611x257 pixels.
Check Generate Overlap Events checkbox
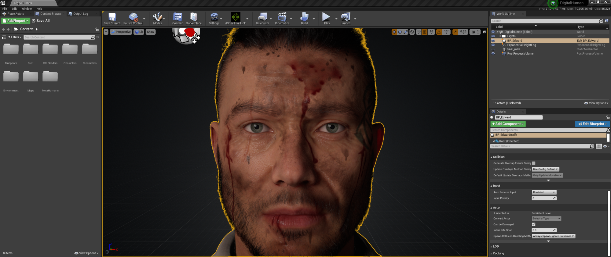pyautogui.click(x=534, y=163)
